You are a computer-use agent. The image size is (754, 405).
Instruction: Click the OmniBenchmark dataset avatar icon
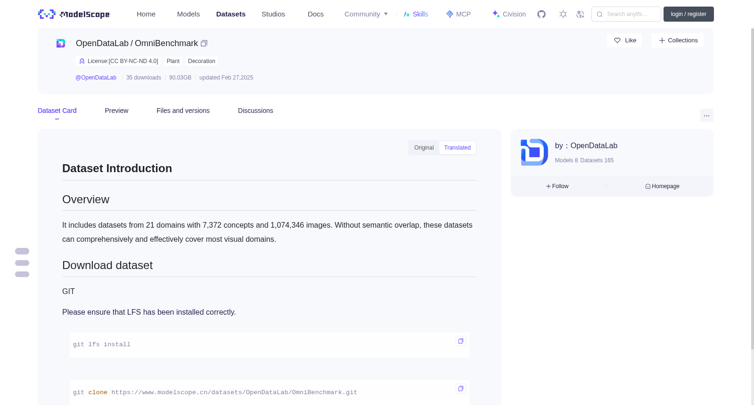(x=61, y=43)
